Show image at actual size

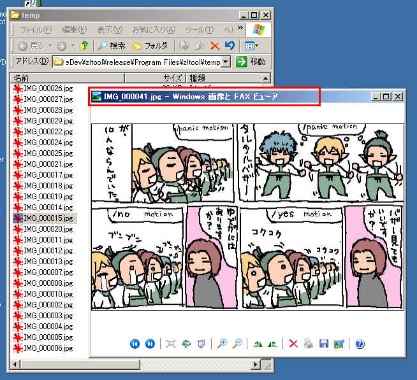point(186,344)
